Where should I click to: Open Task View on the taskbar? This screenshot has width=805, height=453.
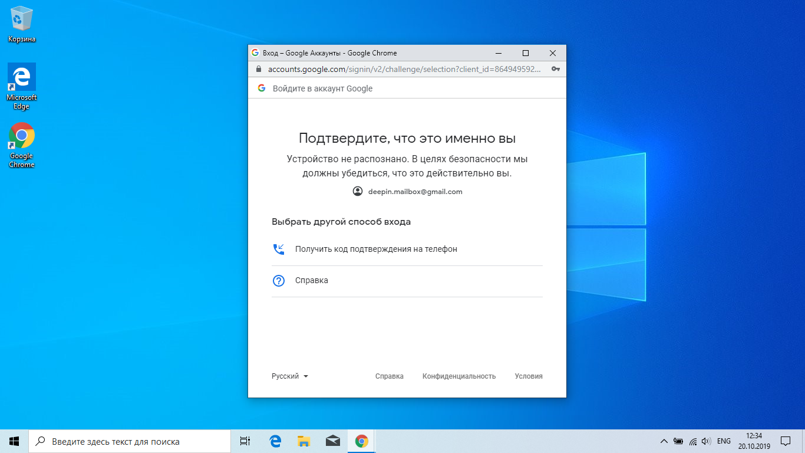[245, 441]
